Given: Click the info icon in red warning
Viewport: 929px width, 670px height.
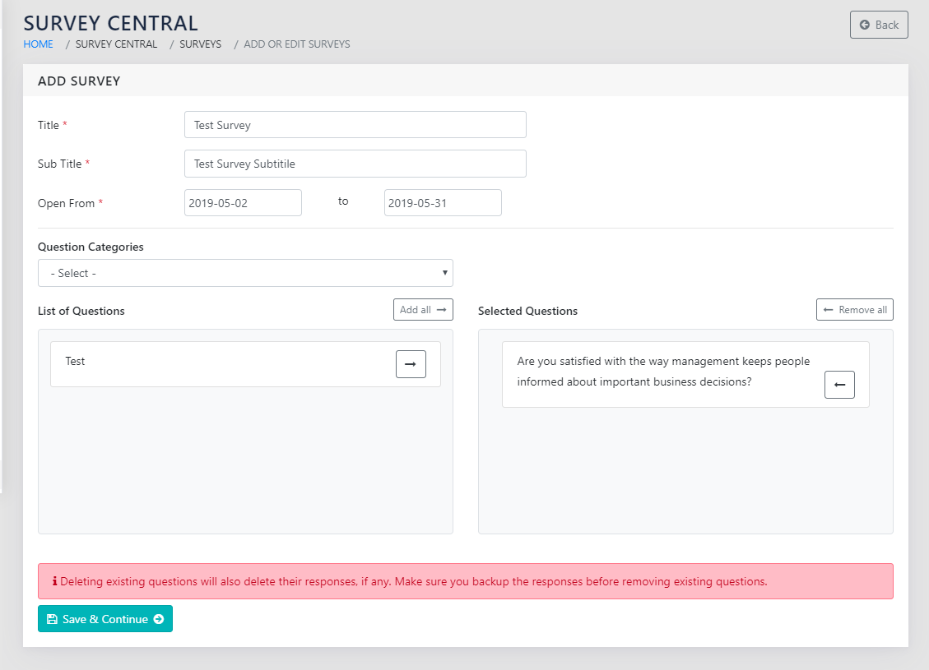Looking at the screenshot, I should (54, 582).
